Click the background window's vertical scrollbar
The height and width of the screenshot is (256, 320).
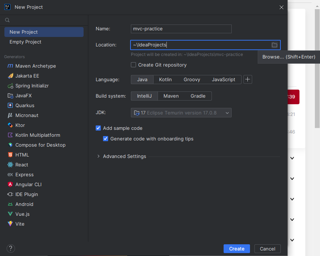tap(317, 68)
